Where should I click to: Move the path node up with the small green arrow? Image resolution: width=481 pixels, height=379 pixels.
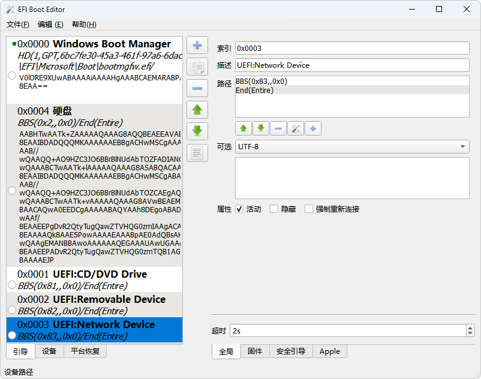coord(243,128)
